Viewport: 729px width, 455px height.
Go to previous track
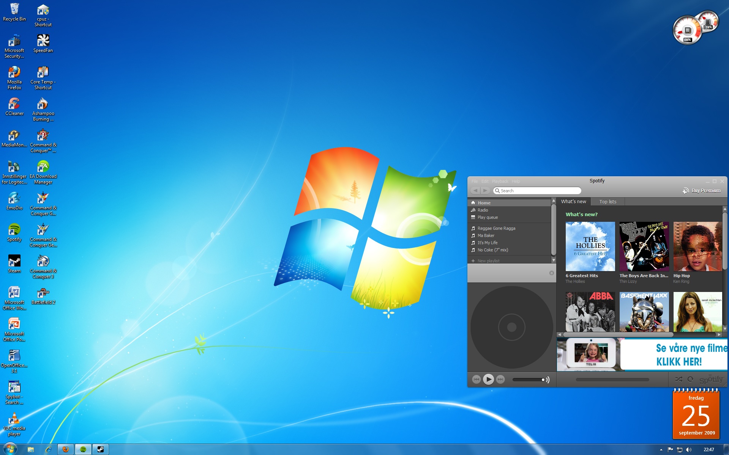pyautogui.click(x=476, y=379)
